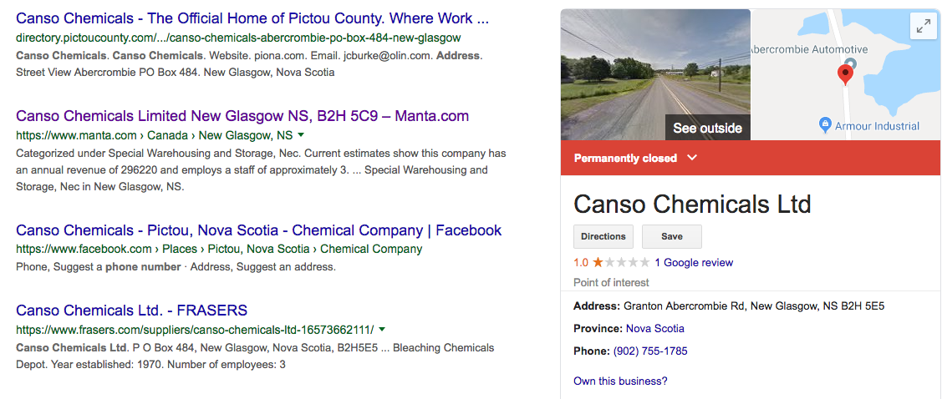Click the Nova Scotia province link
942x399 pixels.
[x=654, y=328]
